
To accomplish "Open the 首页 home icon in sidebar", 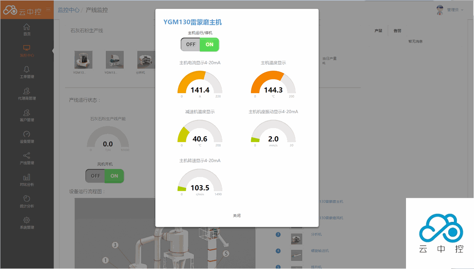I will click(x=27, y=26).
